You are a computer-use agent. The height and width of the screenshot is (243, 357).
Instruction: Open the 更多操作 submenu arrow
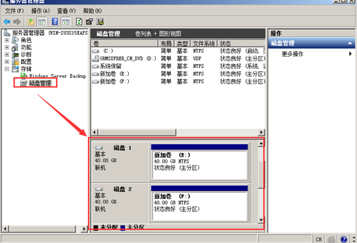click(350, 54)
